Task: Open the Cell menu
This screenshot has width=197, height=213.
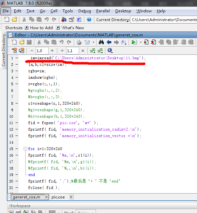Action: (x=54, y=11)
